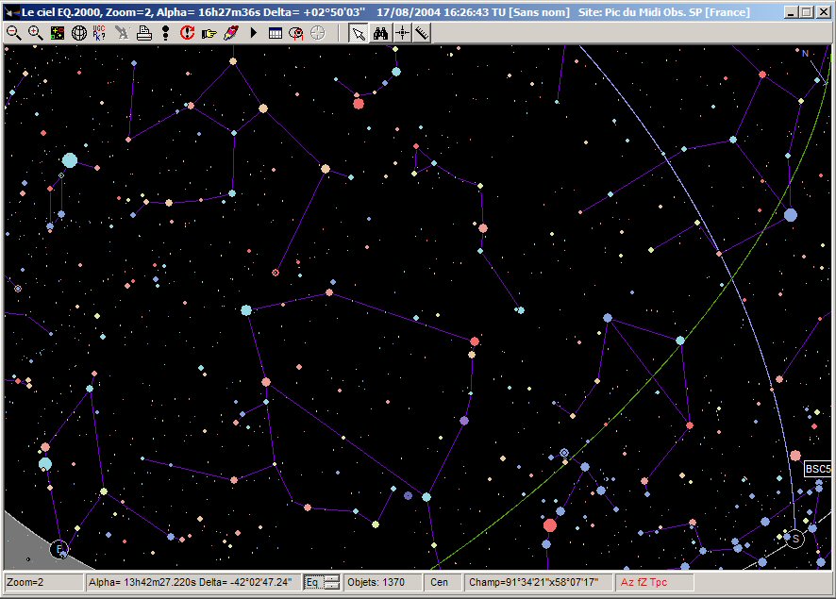This screenshot has width=836, height=599.
Task: Open the table grid icon
Action: point(276,33)
